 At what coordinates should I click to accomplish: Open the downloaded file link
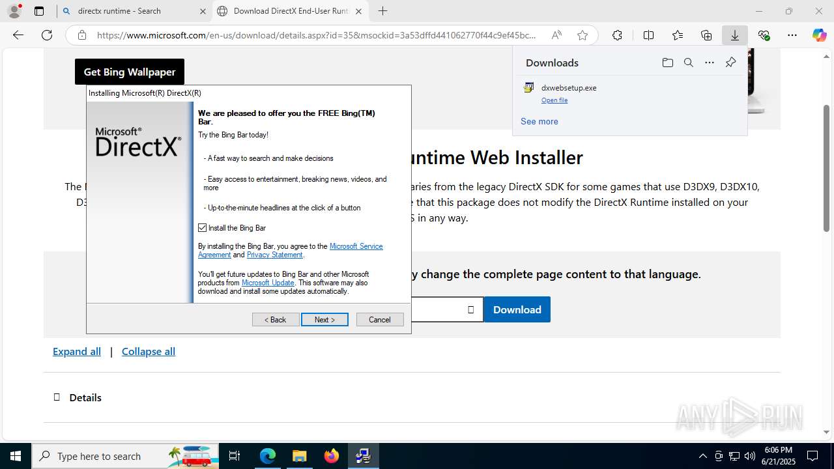[554, 100]
